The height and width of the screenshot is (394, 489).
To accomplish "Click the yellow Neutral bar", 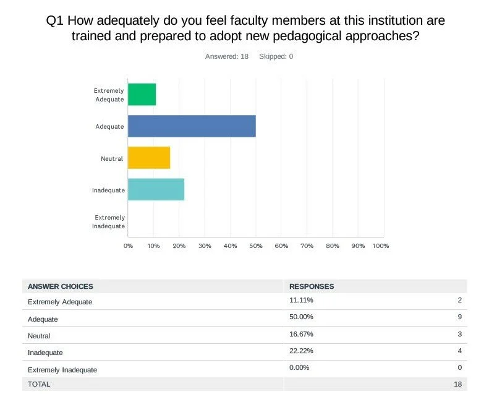I will (x=149, y=158).
